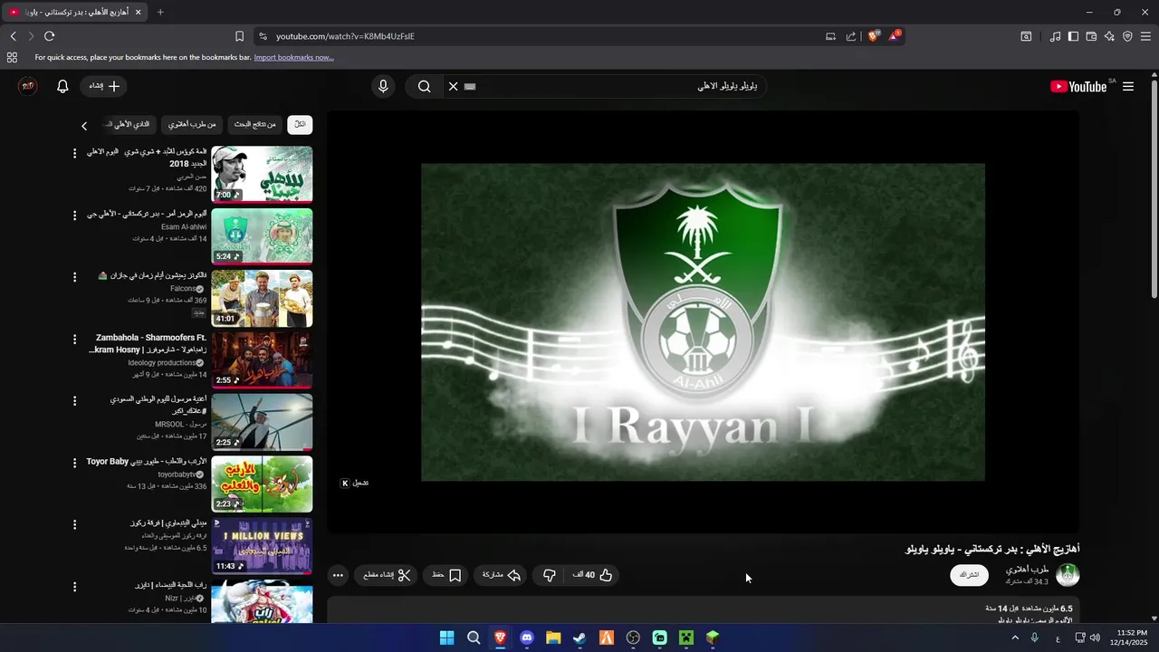This screenshot has height=652, width=1159.
Task: Open options menu for حسن العربي video
Action: (x=74, y=153)
